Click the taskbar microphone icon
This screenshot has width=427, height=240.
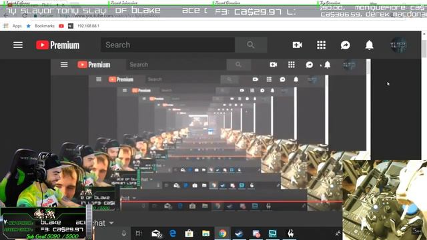tap(124, 233)
